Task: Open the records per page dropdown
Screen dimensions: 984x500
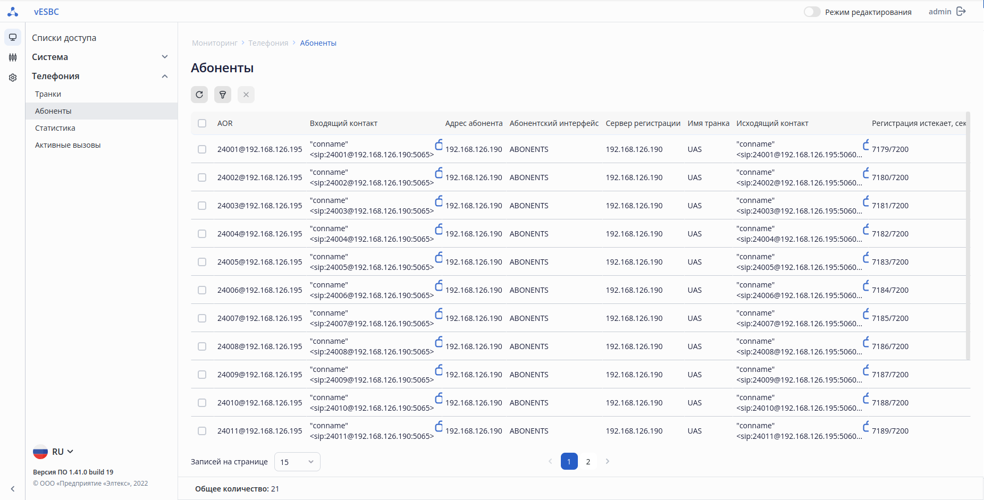Action: 297,462
